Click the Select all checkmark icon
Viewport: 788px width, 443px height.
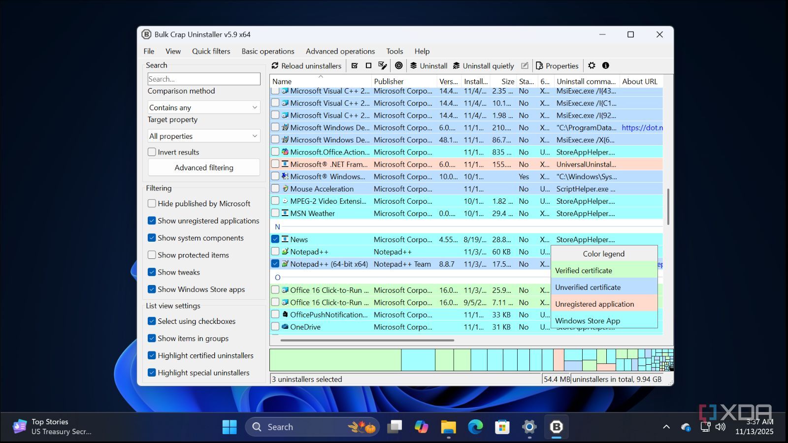coord(355,65)
